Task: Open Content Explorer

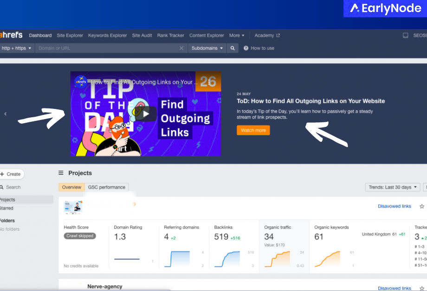Action: 207,35
